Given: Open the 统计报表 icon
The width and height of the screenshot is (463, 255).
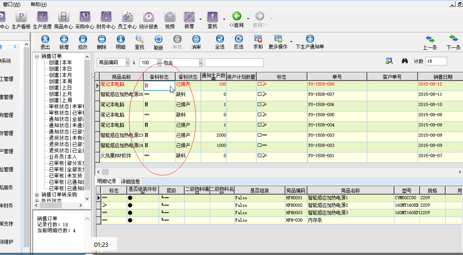Looking at the screenshot, I should (148, 17).
